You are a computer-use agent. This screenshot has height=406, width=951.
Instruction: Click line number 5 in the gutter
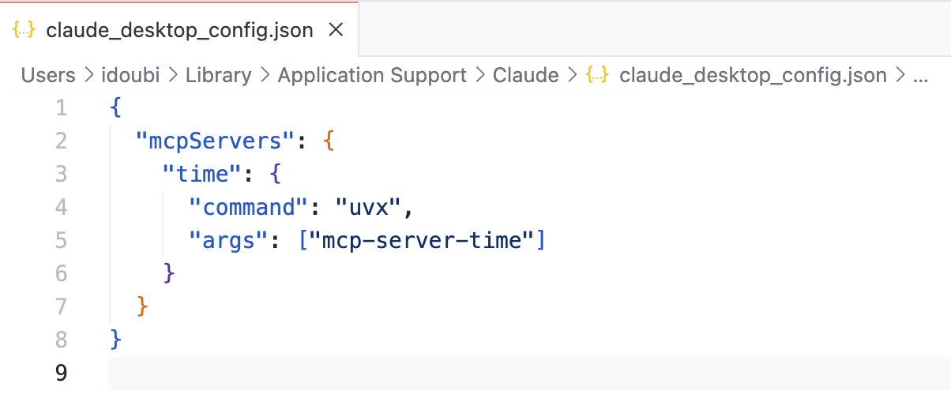coord(61,240)
